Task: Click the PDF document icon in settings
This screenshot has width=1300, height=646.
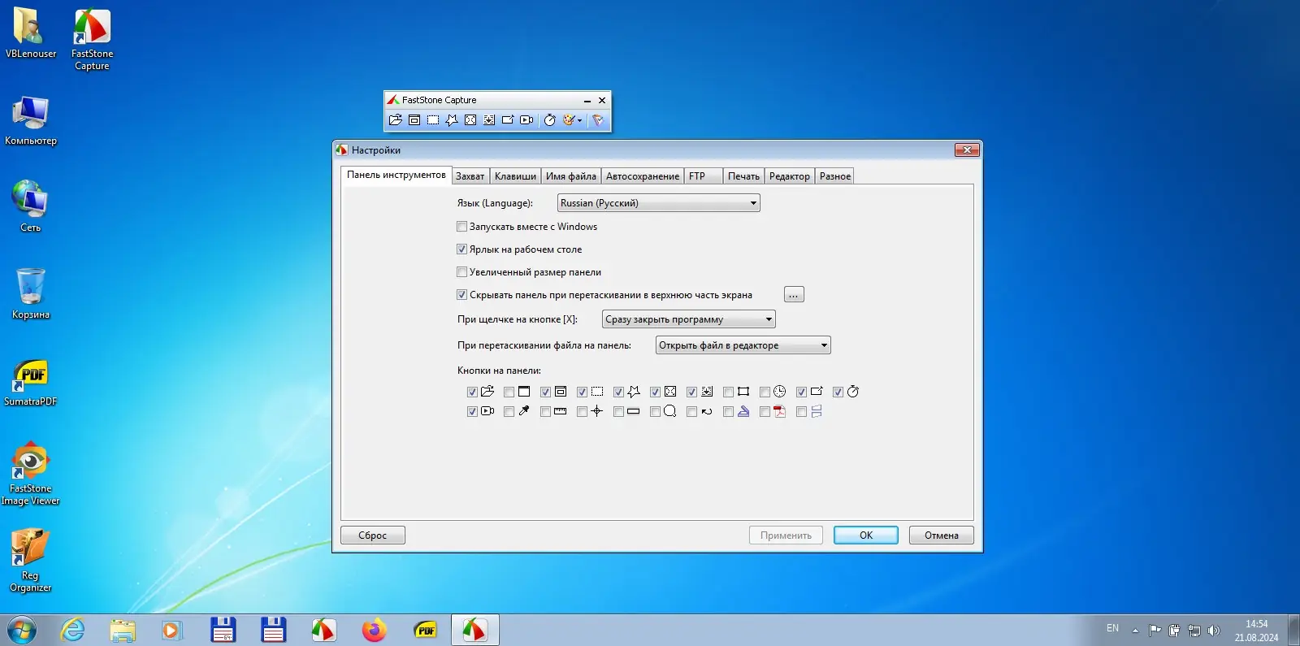Action: (780, 411)
